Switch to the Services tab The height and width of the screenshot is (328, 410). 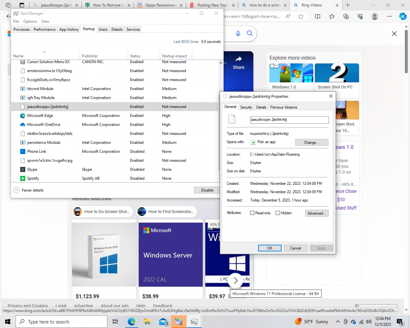click(x=133, y=29)
